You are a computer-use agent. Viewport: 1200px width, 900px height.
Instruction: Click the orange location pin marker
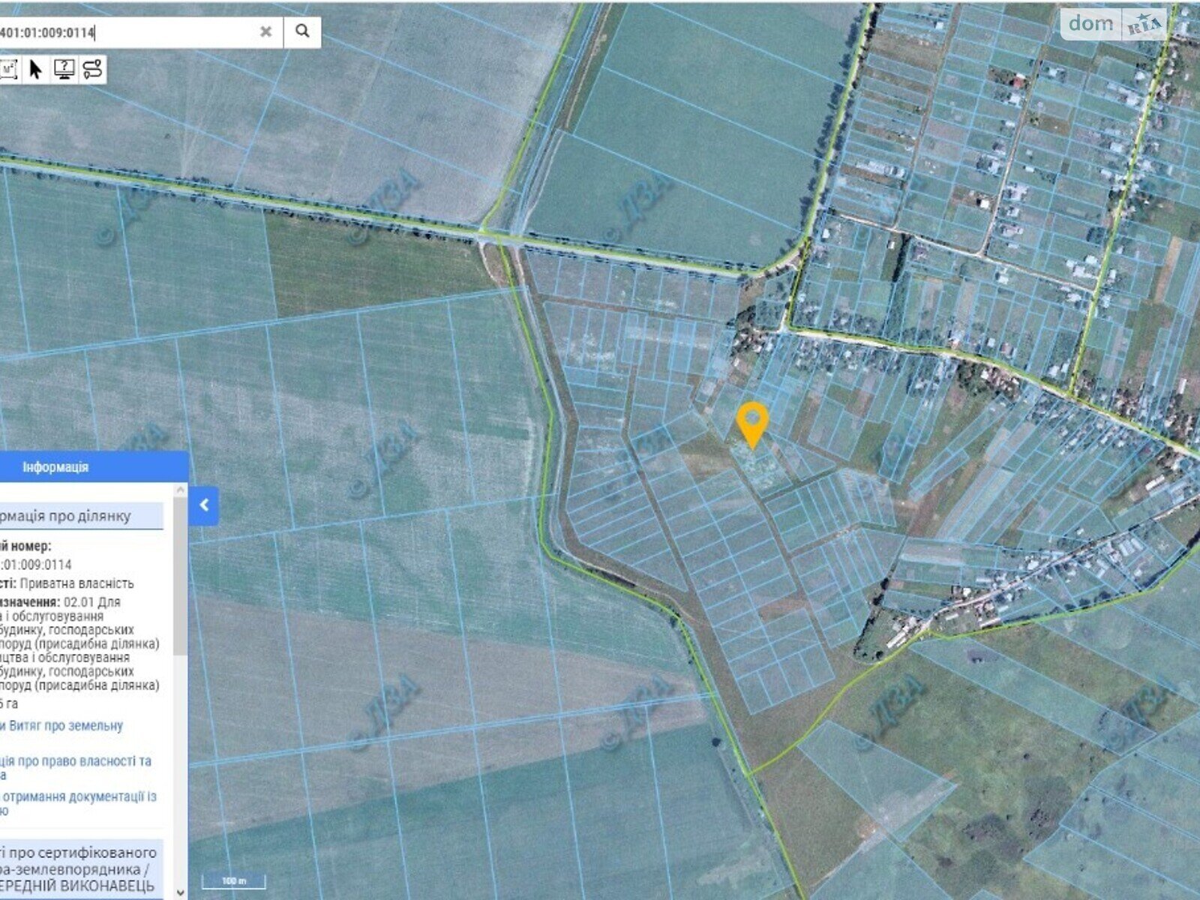752,425
